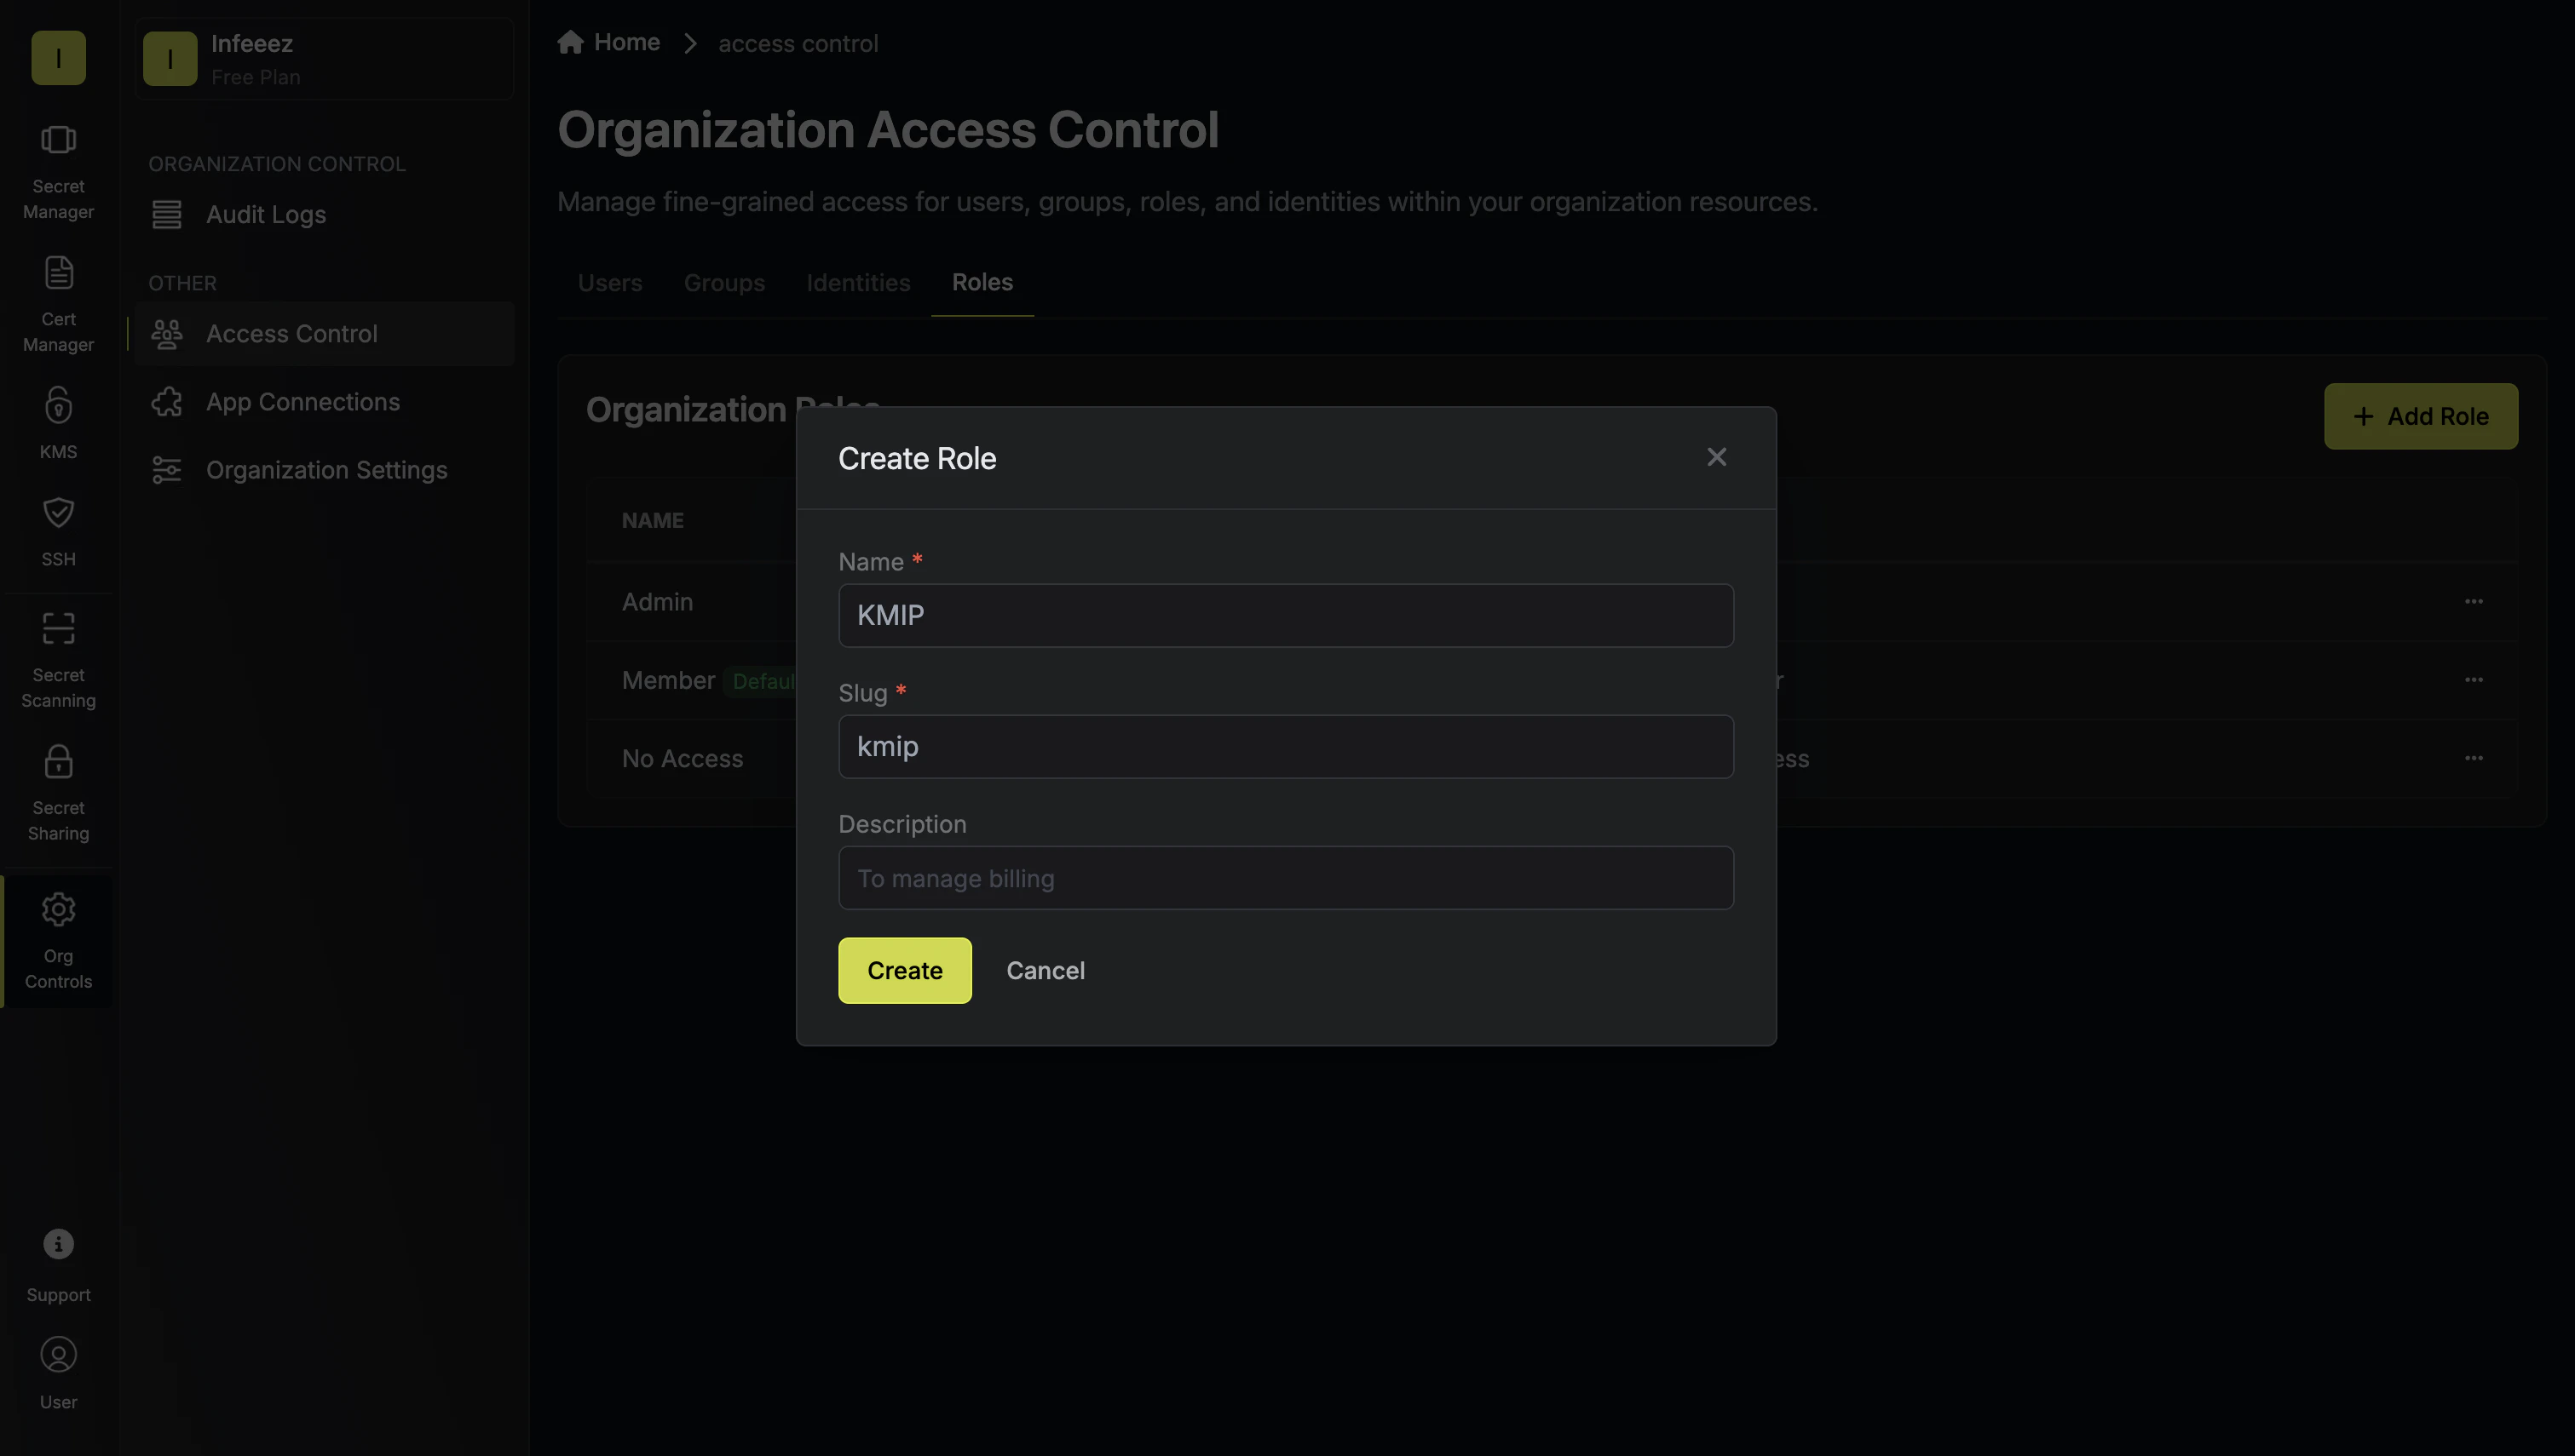Select the Roles tab
The height and width of the screenshot is (1456, 2575).
click(x=982, y=283)
